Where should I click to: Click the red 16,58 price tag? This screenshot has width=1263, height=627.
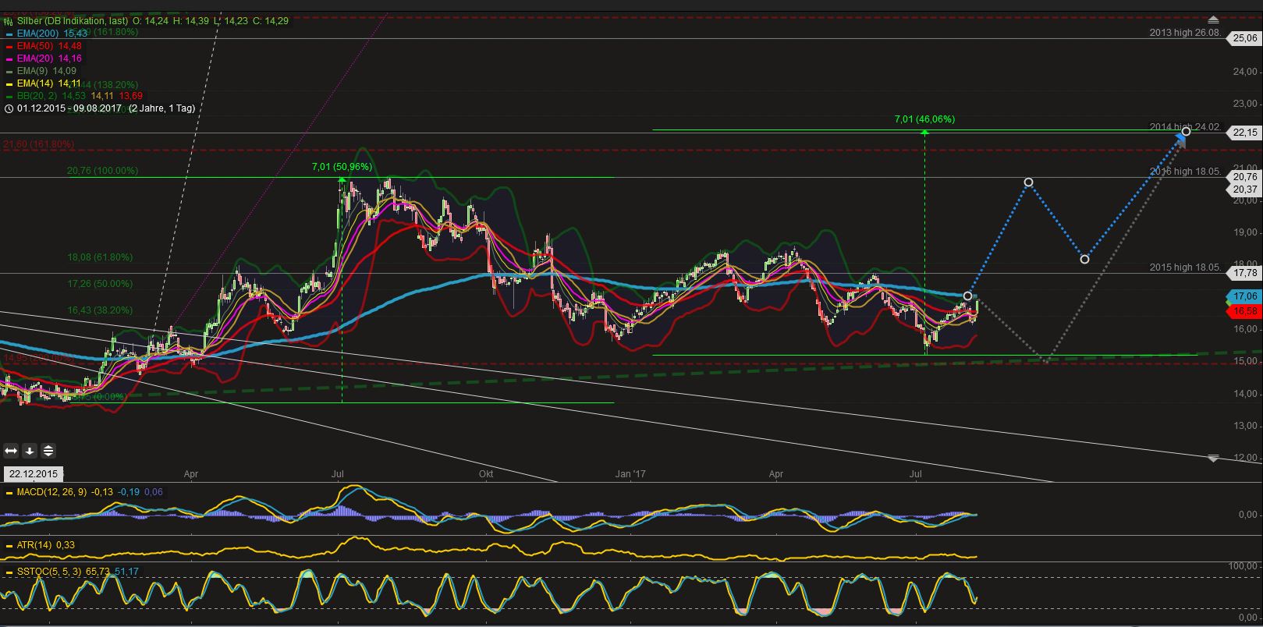pyautogui.click(x=1244, y=311)
